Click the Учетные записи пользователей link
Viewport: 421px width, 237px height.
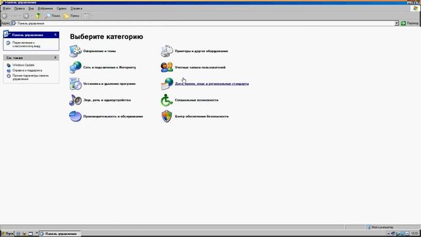point(200,67)
